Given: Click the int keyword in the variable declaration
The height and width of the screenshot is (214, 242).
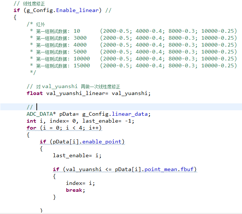Looking at the screenshot, I should pos(31,121).
